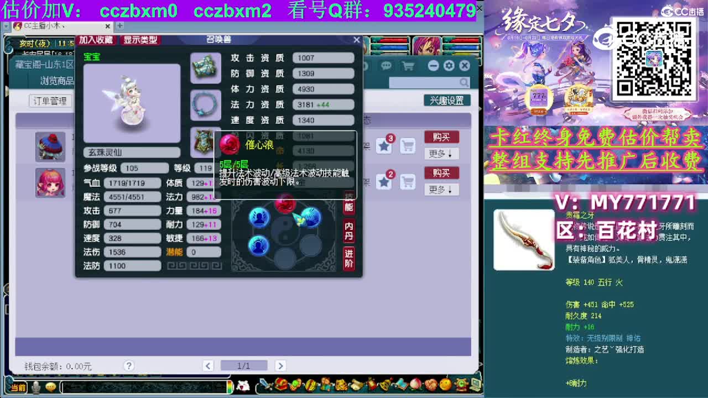Image resolution: width=708 pixels, height=398 pixels.
Task: Select the upper-left blue inner-dan orb
Action: tap(259, 218)
